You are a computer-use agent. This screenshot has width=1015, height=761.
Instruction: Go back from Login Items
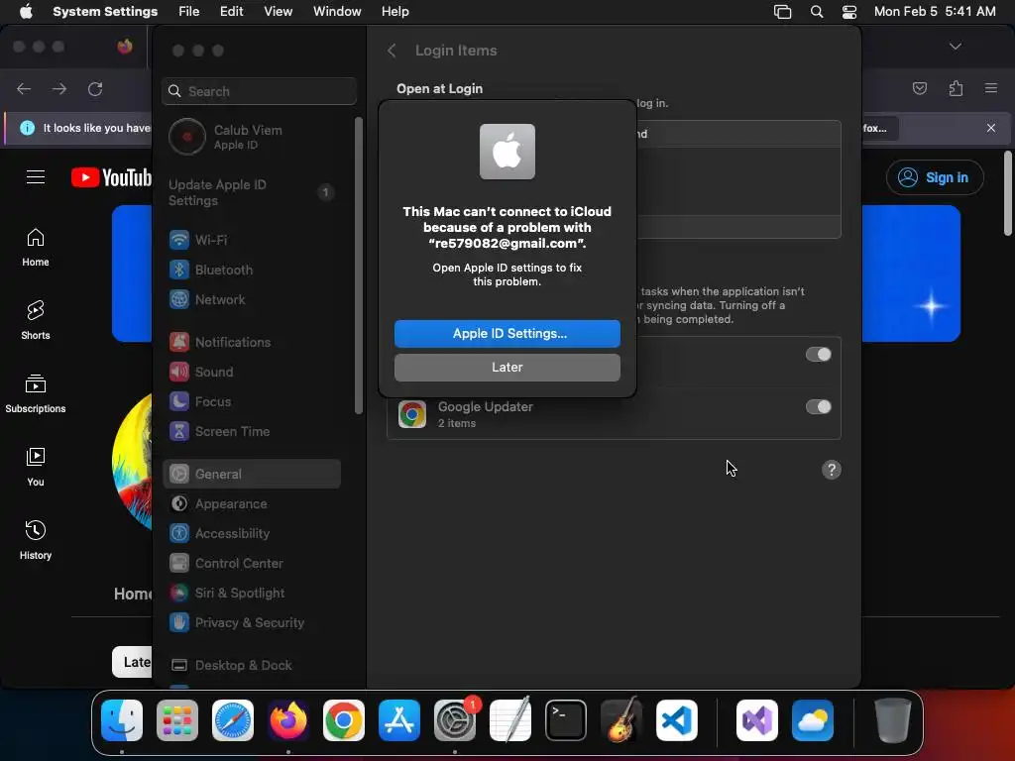[392, 51]
